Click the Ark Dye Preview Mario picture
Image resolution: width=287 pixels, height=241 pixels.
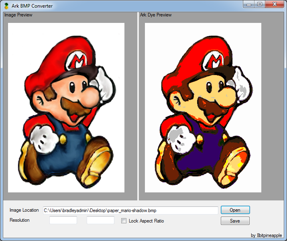(203, 108)
